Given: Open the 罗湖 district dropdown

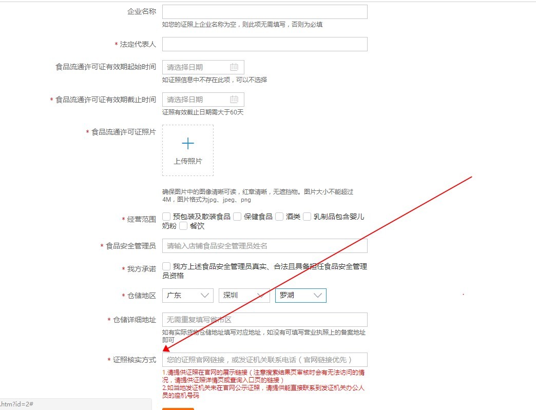Looking at the screenshot, I should [300, 296].
